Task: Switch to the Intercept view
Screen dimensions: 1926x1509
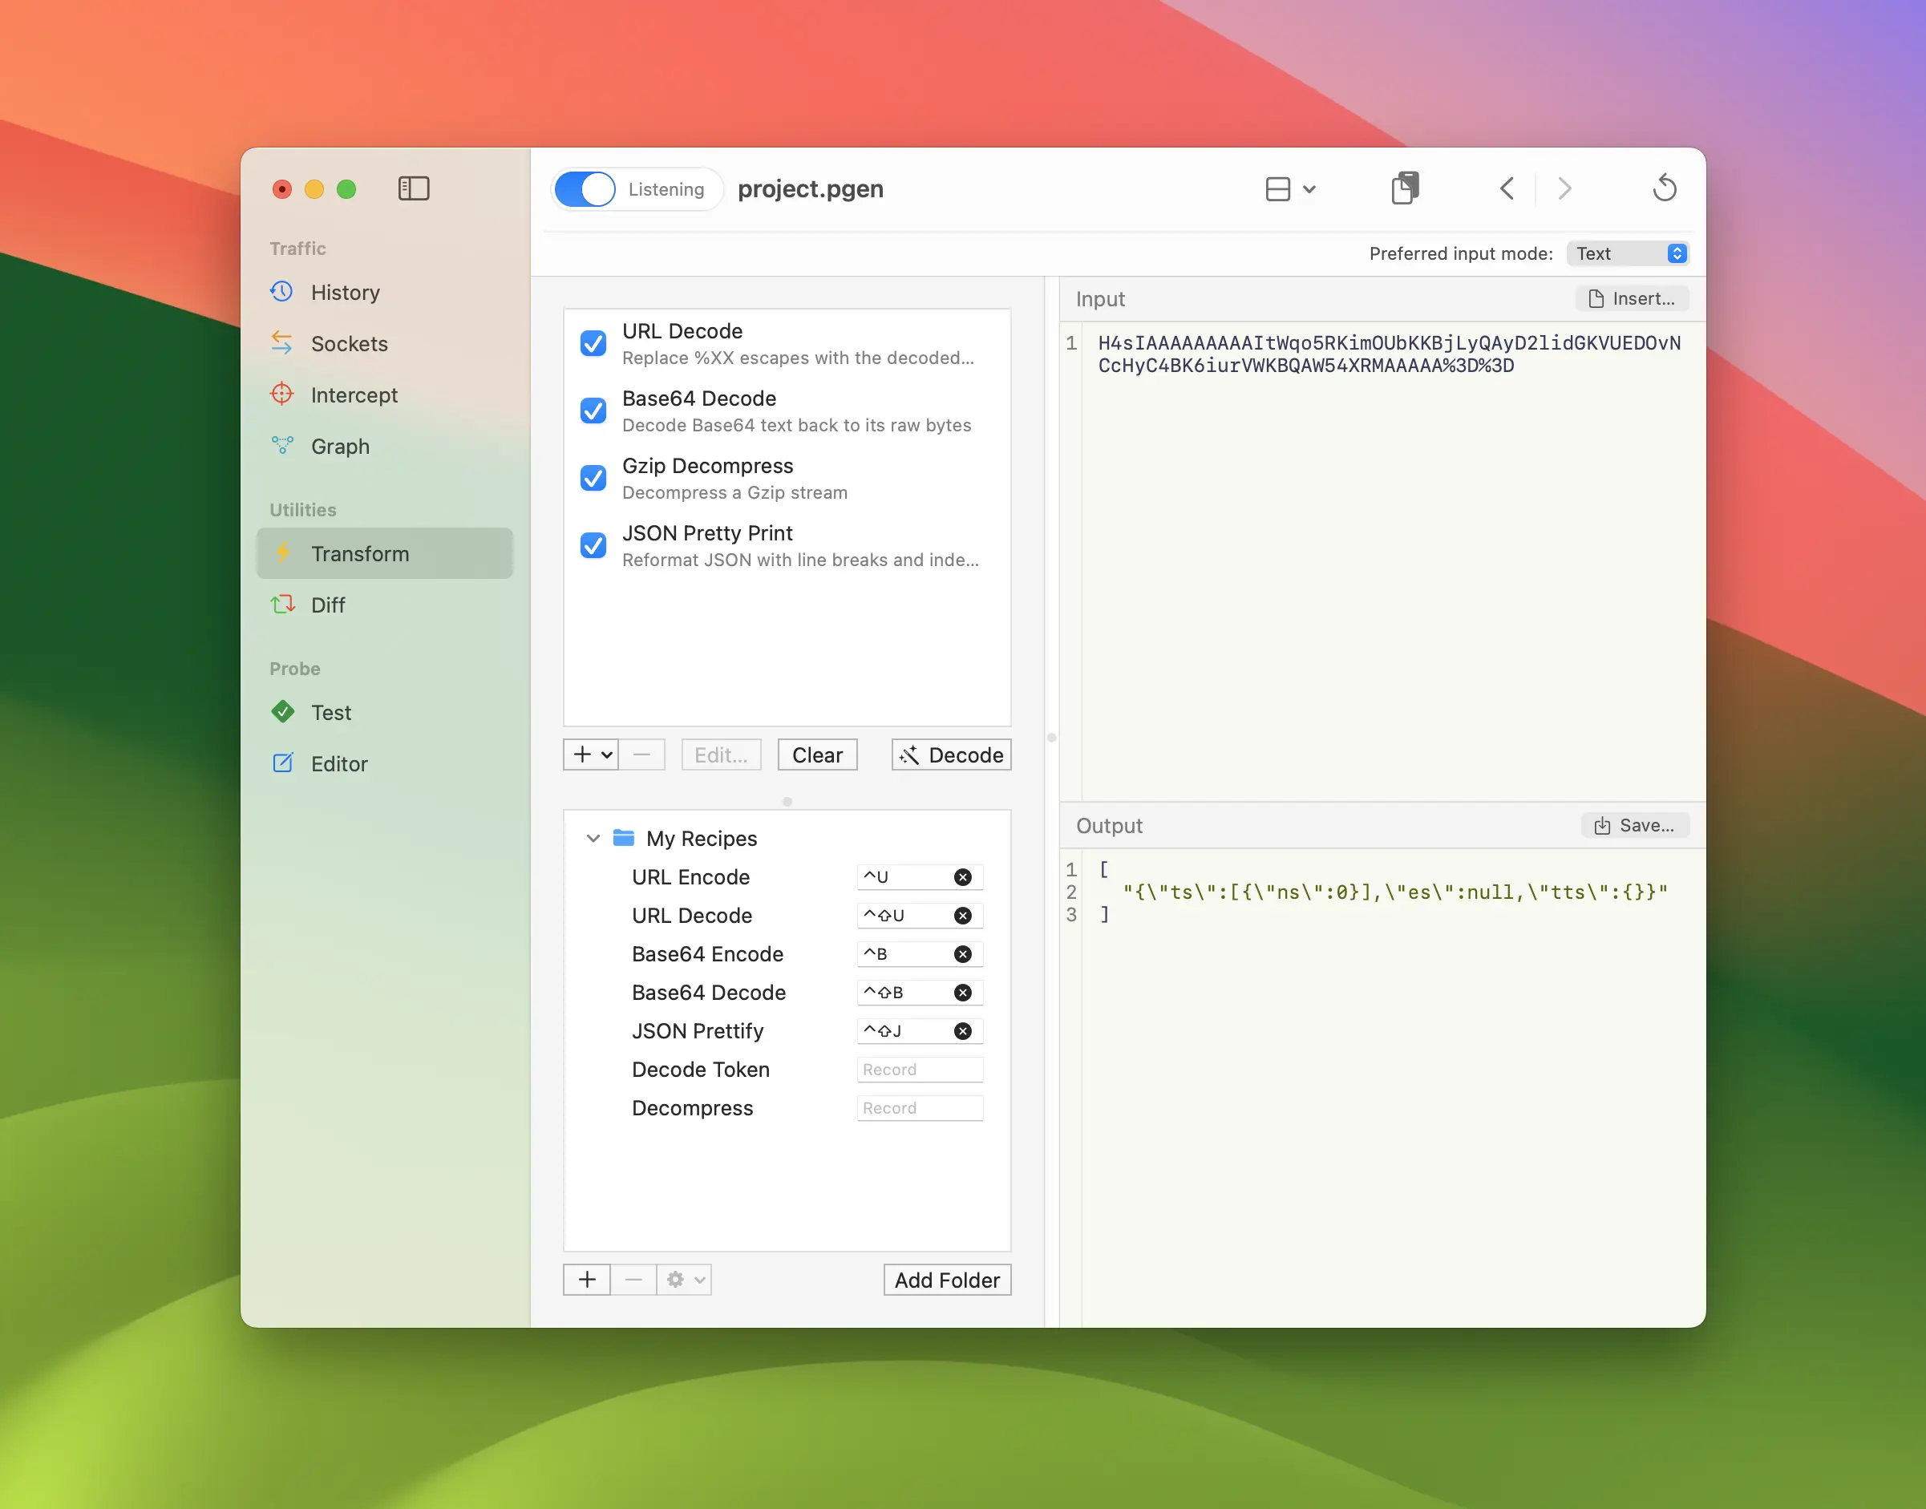Action: coord(385,394)
